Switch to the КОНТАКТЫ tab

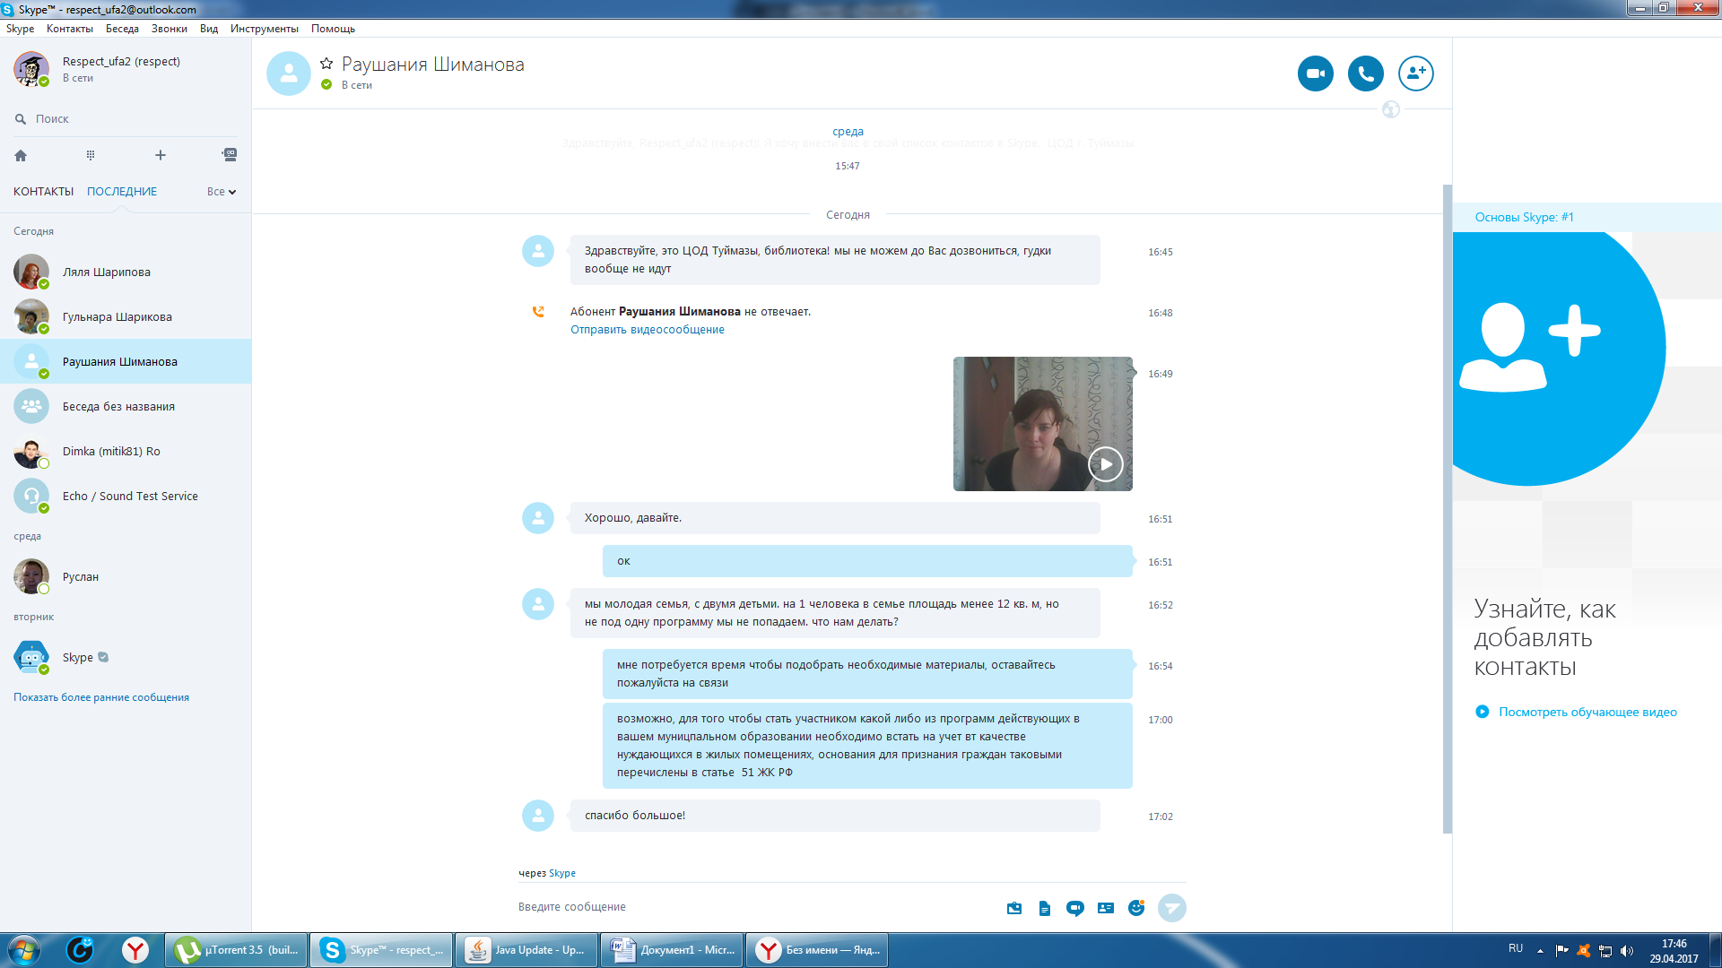43,192
